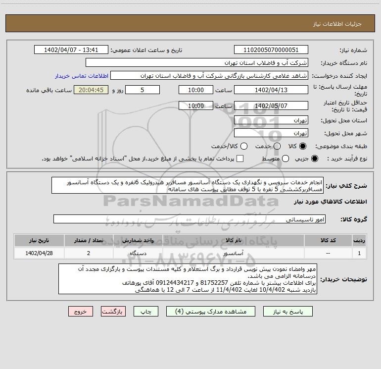Click the remaining days field showing 5
Image resolution: width=381 pixels, height=369 pixels.
coord(143,90)
